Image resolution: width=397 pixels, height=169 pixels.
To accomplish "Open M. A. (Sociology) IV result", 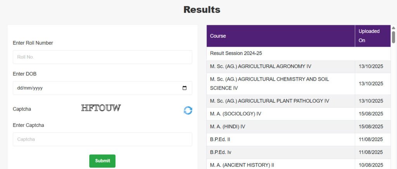I will tap(236, 114).
